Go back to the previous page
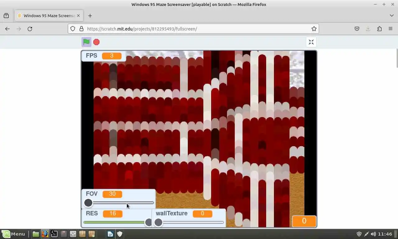The width and height of the screenshot is (398, 239). (7, 29)
